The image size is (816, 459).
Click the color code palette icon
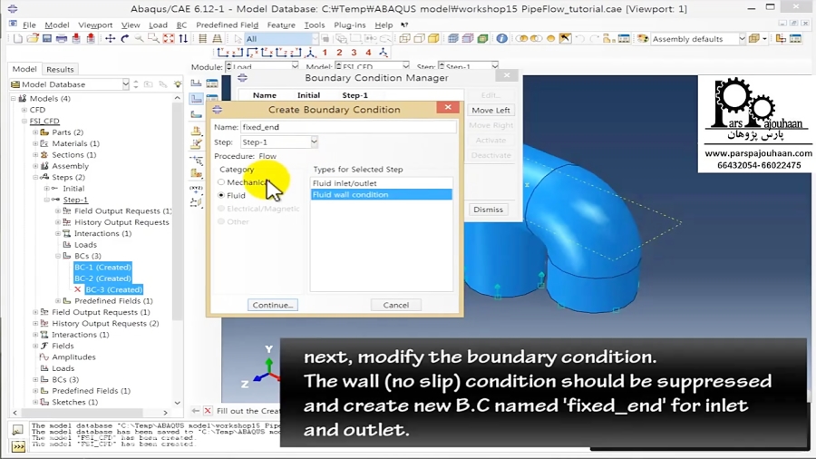[x=643, y=39]
